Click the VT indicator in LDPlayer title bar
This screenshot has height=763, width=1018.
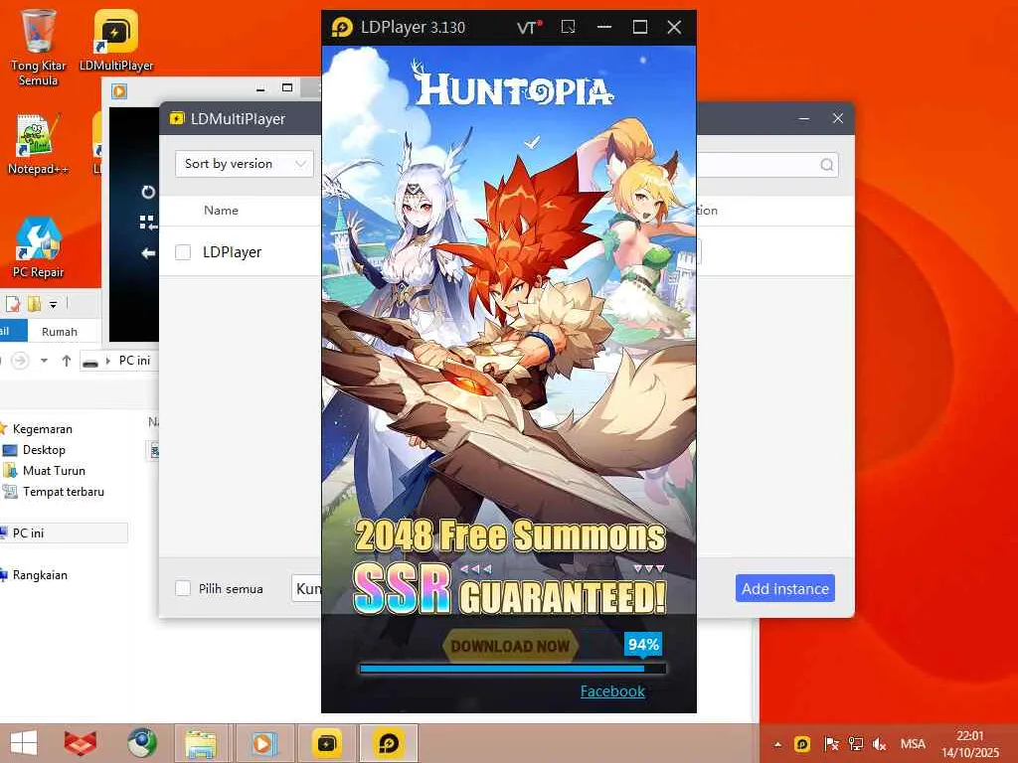tap(529, 27)
